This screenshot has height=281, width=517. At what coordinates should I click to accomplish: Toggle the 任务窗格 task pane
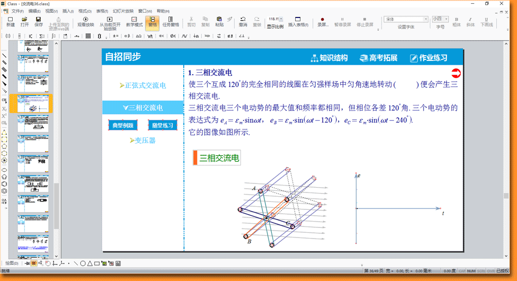click(x=170, y=22)
